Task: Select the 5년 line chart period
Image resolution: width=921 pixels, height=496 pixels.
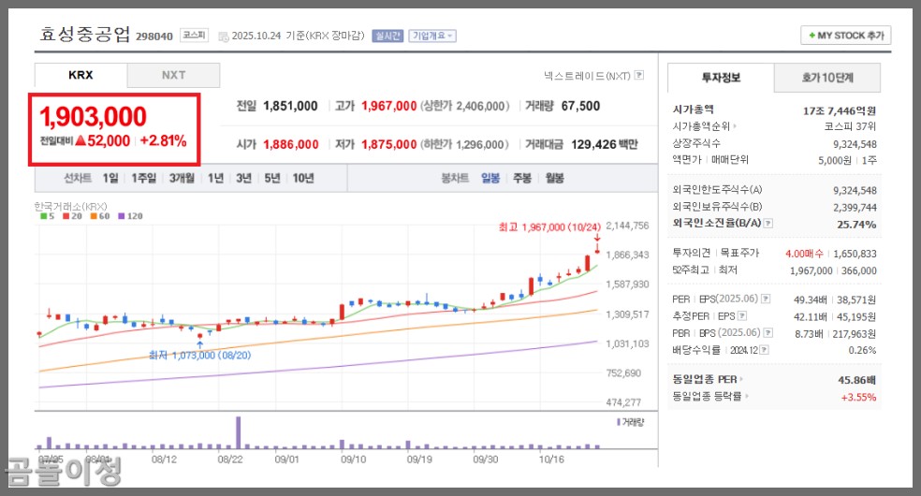Action: click(x=272, y=178)
